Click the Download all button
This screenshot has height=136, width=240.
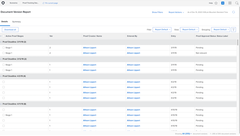[10, 30]
